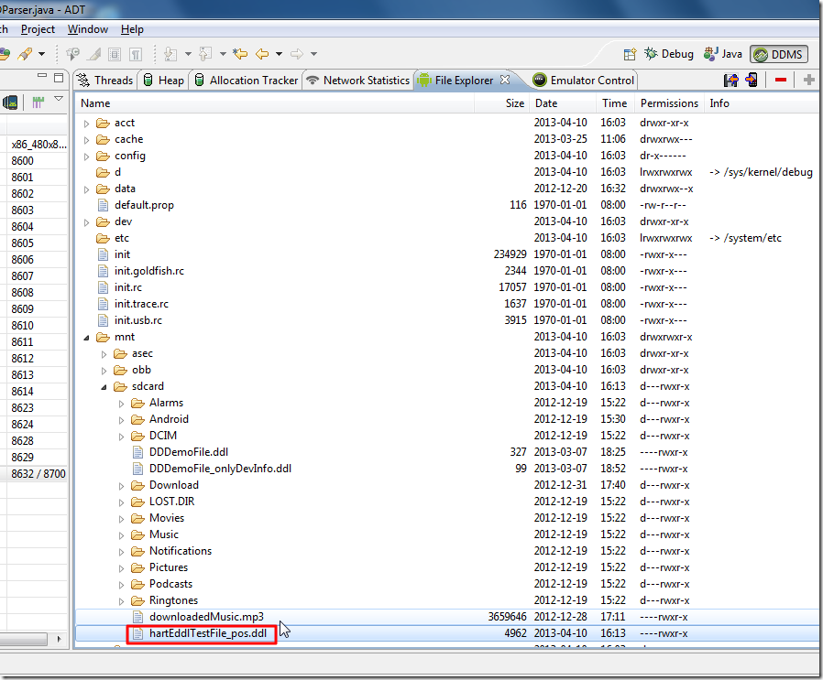Image resolution: width=823 pixels, height=680 pixels.
Task: Open the Network Statistics tab
Action: (x=358, y=81)
